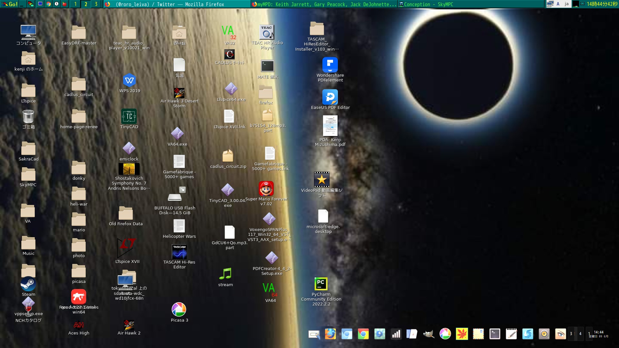This screenshot has height=348, width=619.
Task: Open POA- Kenji Mizushima.pdf thumbnail
Action: [330, 126]
